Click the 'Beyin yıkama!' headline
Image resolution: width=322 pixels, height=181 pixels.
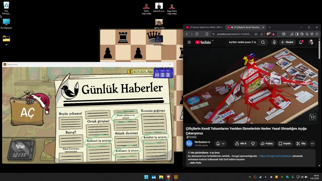point(70,114)
